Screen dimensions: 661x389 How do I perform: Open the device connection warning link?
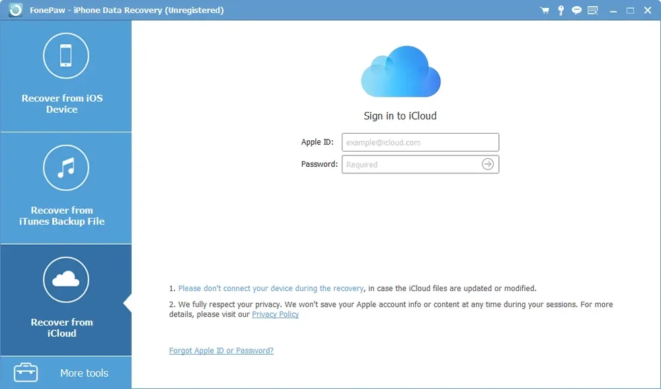point(271,288)
